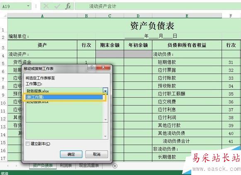Expand the workbook combo box arrow in dialog

coord(105,91)
